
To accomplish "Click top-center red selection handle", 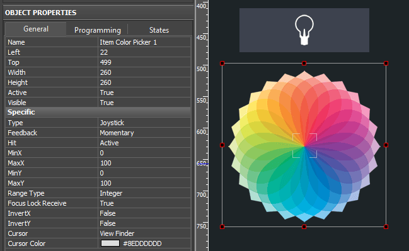I will tap(304, 64).
